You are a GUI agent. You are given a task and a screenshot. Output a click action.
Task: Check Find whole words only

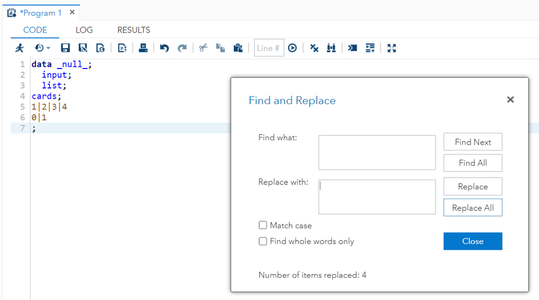click(x=263, y=241)
